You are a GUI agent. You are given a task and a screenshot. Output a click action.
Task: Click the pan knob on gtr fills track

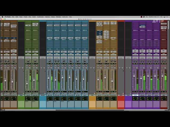click(78, 61)
